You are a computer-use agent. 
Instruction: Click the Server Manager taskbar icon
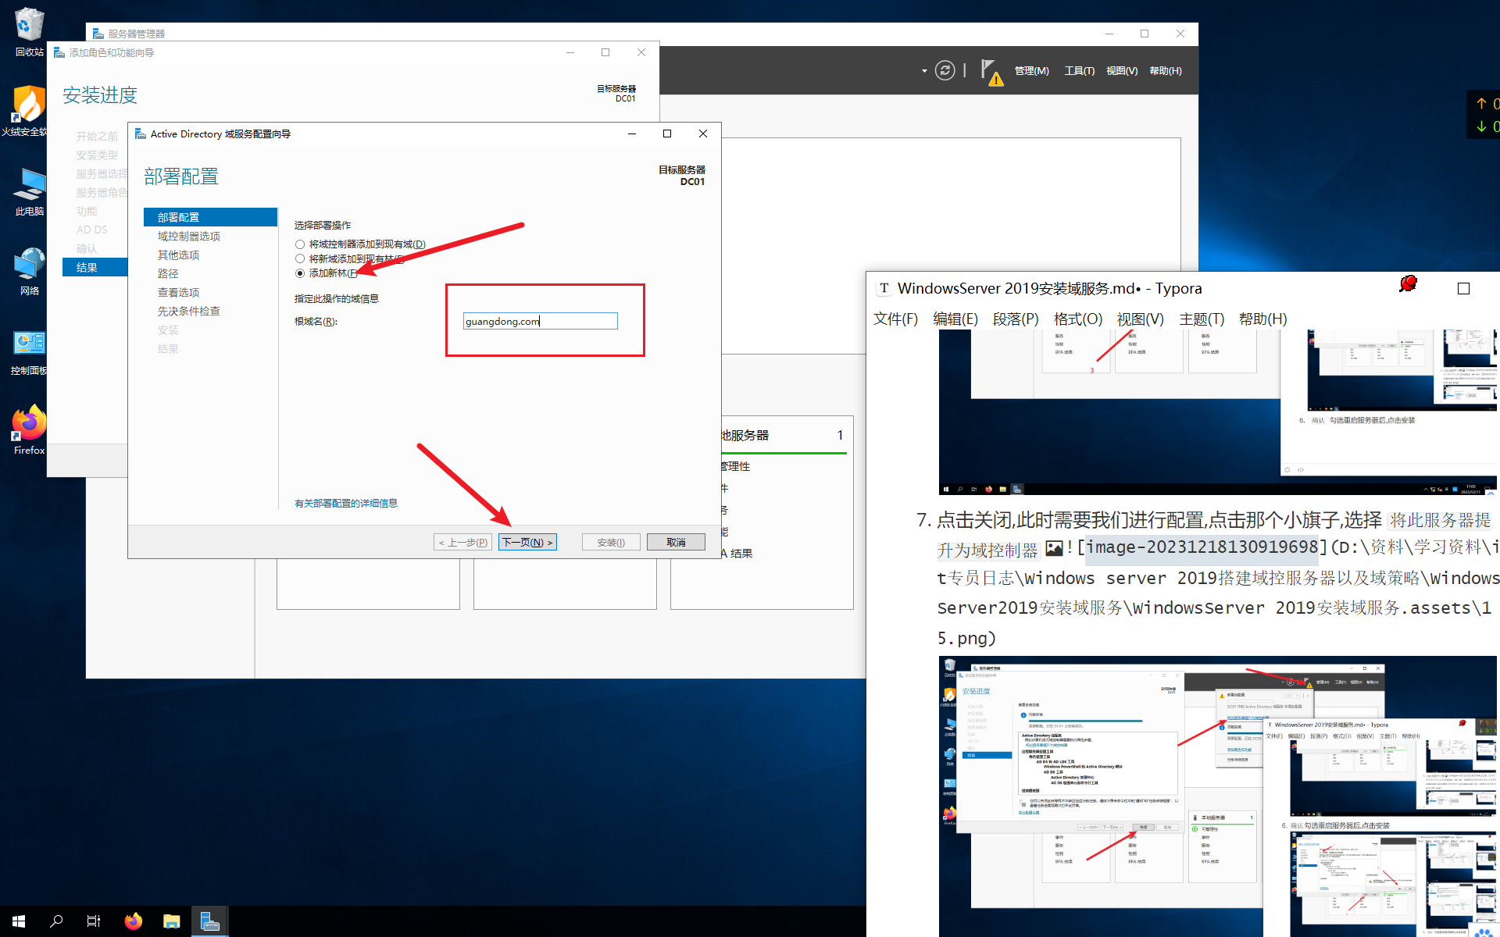coord(209,921)
